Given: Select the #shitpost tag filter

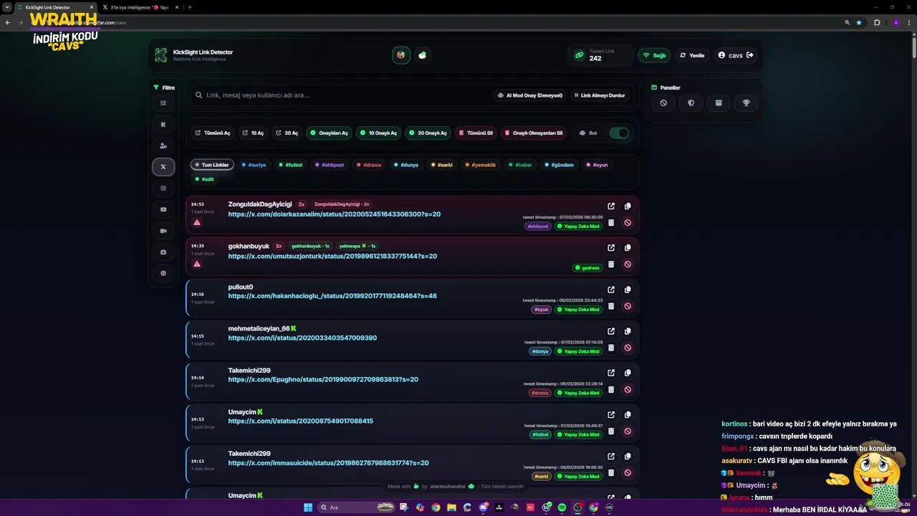Looking at the screenshot, I should [x=330, y=165].
